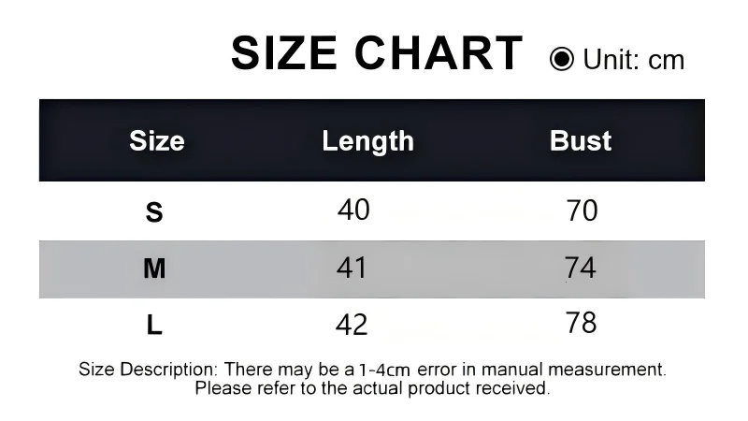Click the M size row label
This screenshot has width=748, height=421.
click(x=154, y=269)
